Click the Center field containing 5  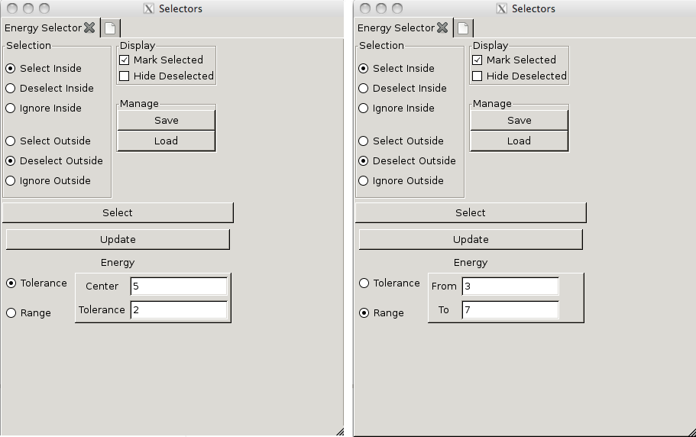179,286
